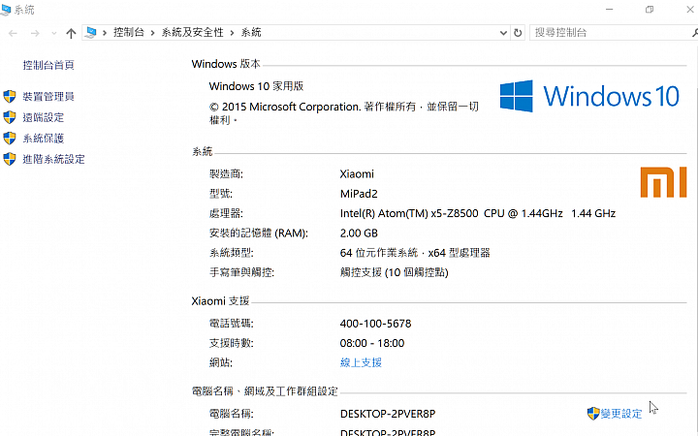Open the 系統及安全性 breadcrumb
698x436 pixels.
pyautogui.click(x=192, y=32)
